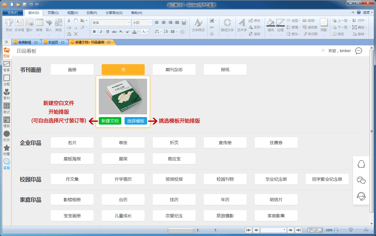The height and width of the screenshot is (236, 376).
Task: Set paragraph alignment to center
Action: pyautogui.click(x=164, y=23)
